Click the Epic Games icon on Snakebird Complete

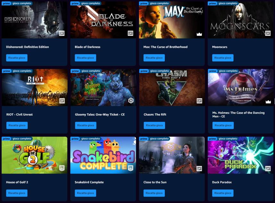(x=130, y=168)
